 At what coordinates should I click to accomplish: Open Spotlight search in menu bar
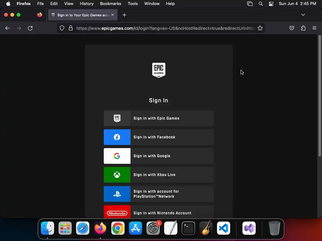(261, 4)
